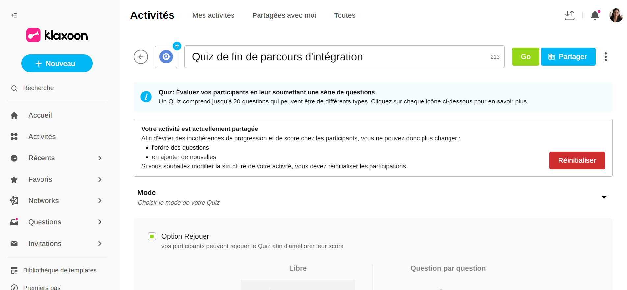Image resolution: width=627 pixels, height=290 pixels.
Task: Open the notifications bell
Action: [x=595, y=15]
